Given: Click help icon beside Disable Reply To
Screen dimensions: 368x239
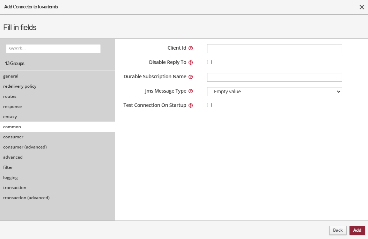Looking at the screenshot, I should pyautogui.click(x=191, y=63).
